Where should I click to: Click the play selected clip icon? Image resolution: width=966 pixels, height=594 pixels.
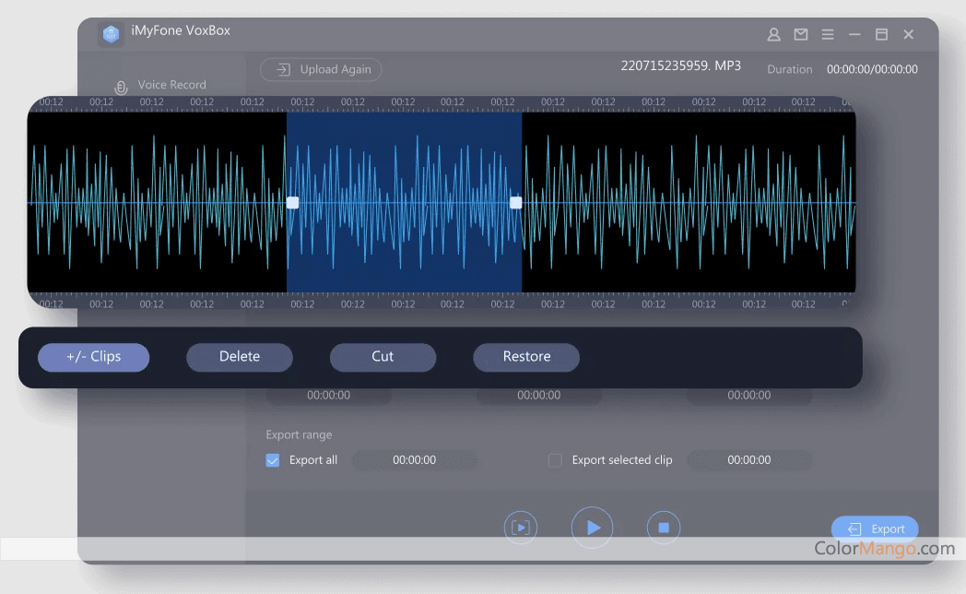[520, 528]
